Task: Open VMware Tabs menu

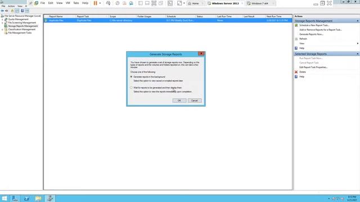Action: 76,3
